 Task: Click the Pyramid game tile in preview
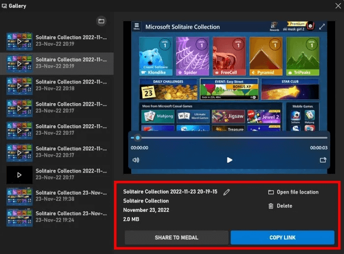pos(266,56)
